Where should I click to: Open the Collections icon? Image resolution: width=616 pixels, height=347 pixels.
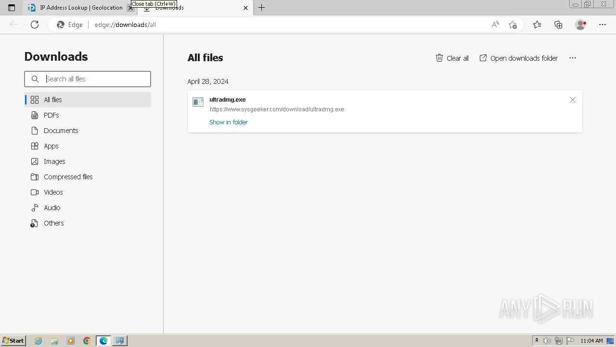point(558,25)
